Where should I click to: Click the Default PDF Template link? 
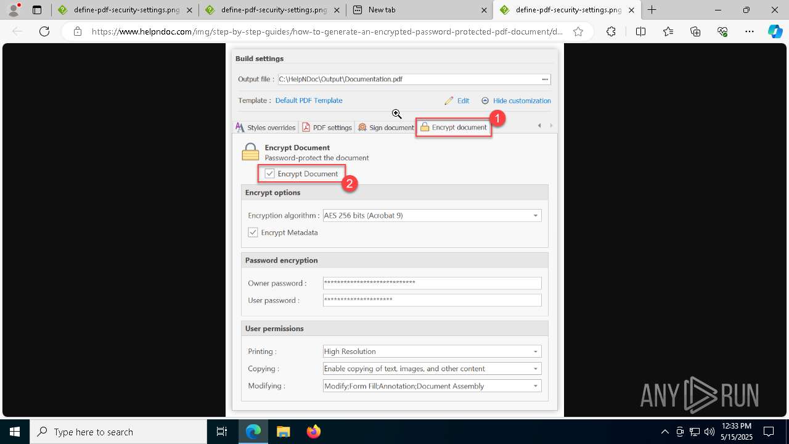(309, 101)
